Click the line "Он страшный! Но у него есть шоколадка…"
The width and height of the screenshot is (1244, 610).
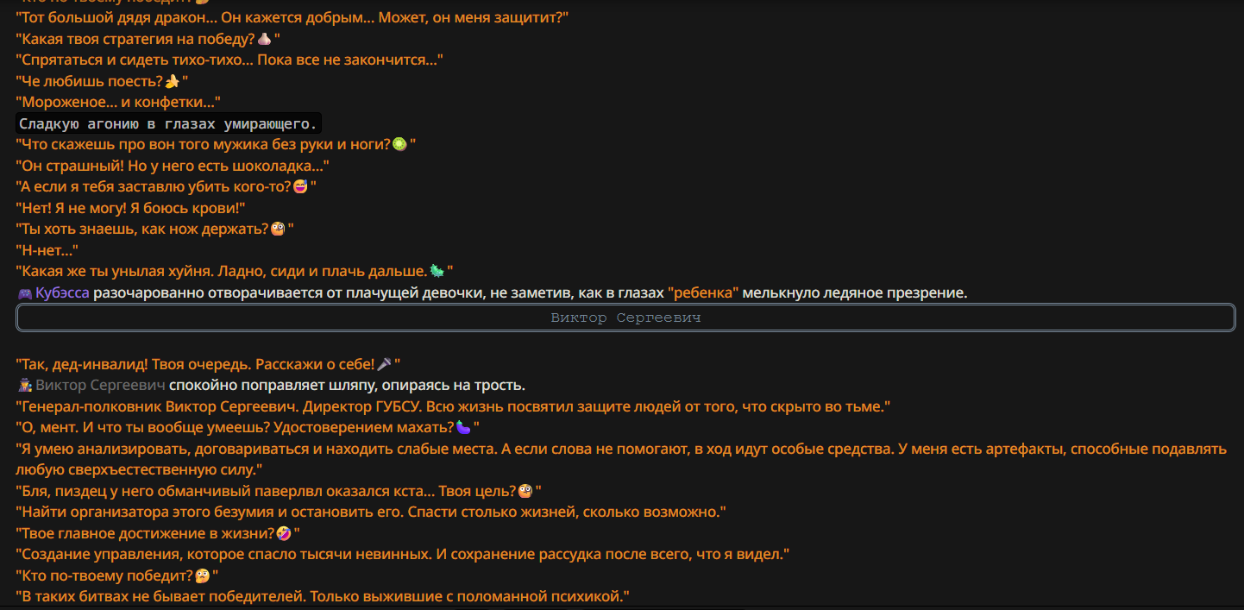tap(173, 165)
